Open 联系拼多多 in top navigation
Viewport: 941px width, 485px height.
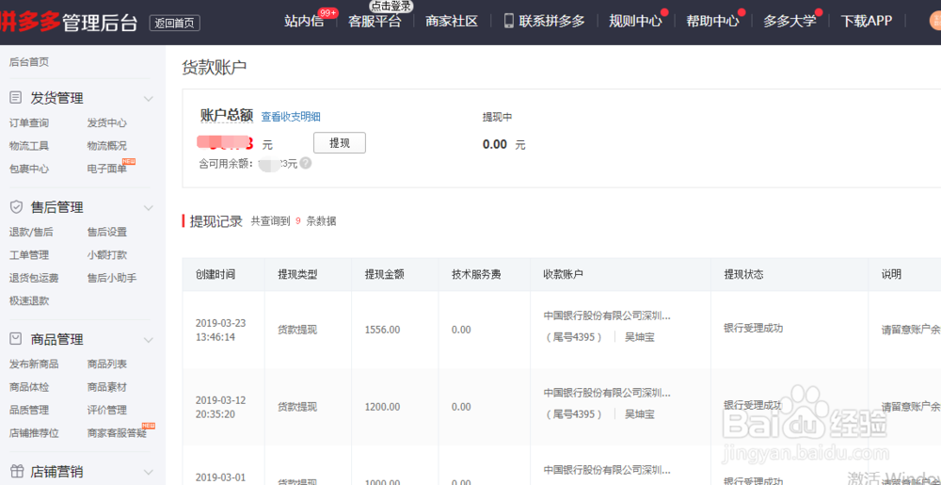[x=551, y=21]
